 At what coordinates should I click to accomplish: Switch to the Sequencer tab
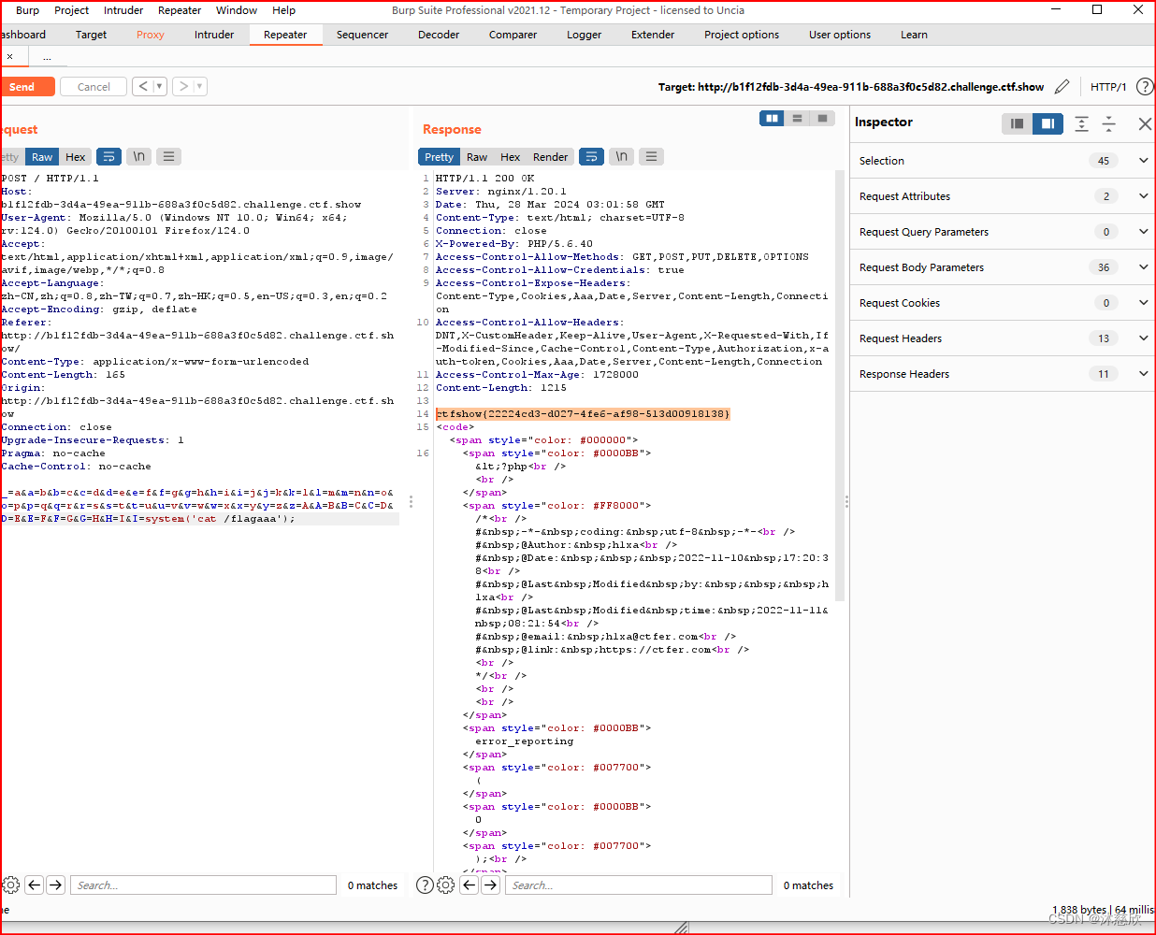[362, 35]
